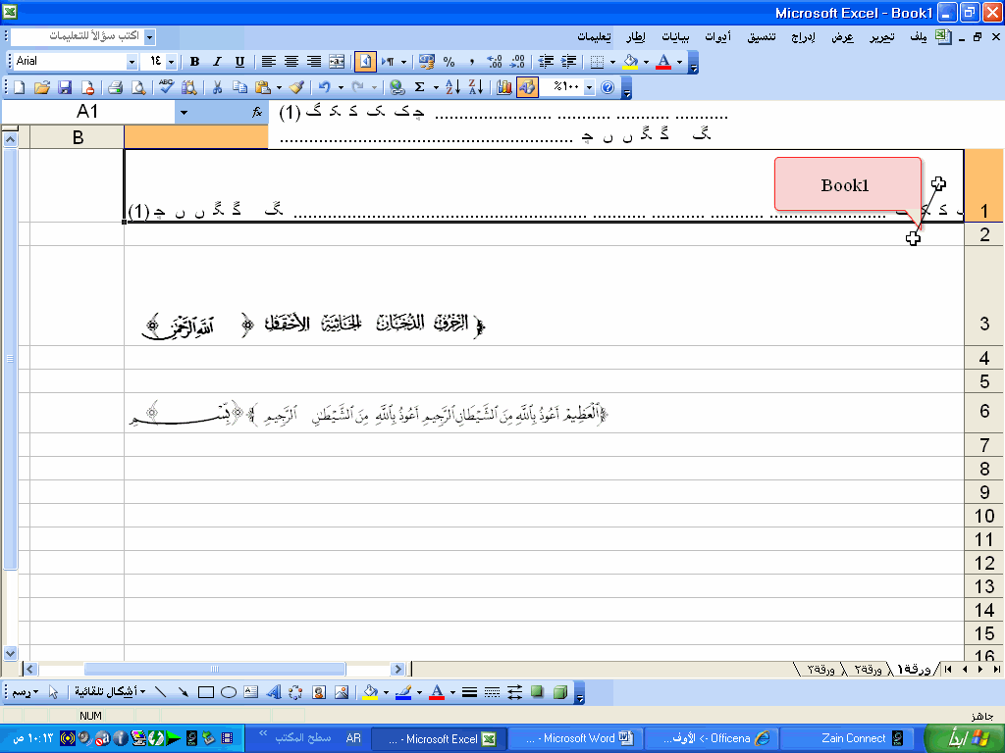The image size is (1005, 753).
Task: Open the Name Box dropdown arrow
Action: pyautogui.click(x=184, y=112)
